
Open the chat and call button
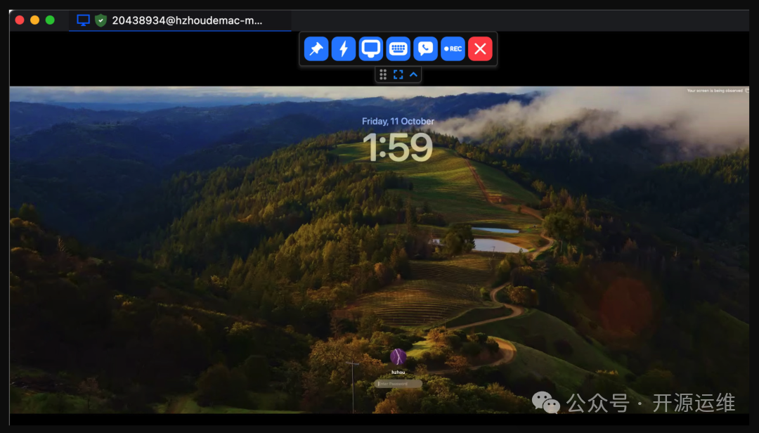426,49
